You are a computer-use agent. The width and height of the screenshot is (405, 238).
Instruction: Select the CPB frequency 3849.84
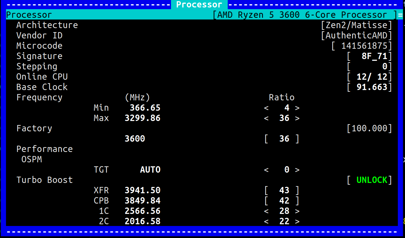[x=142, y=201]
